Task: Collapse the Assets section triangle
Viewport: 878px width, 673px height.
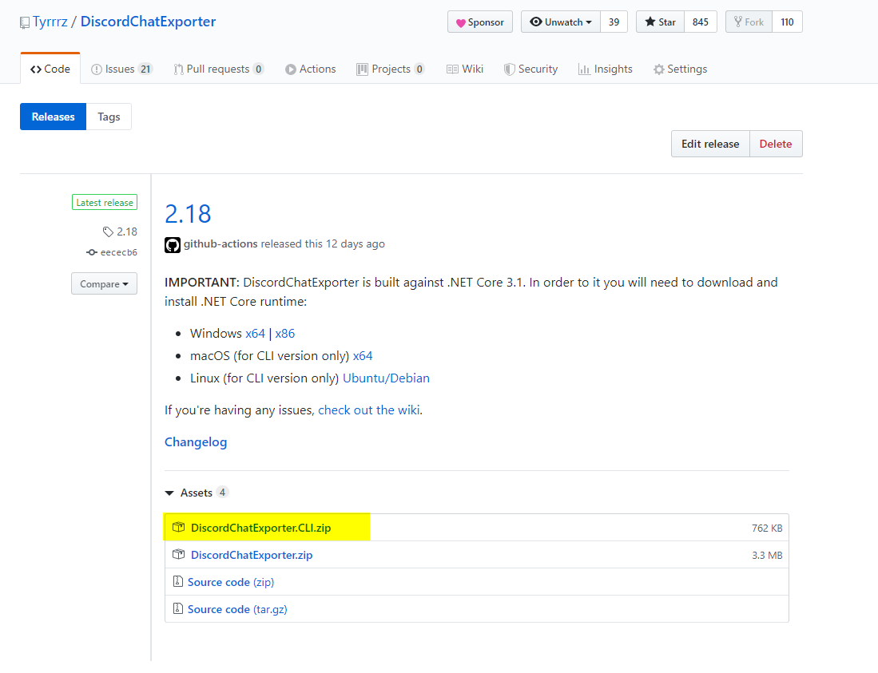Action: click(x=169, y=493)
